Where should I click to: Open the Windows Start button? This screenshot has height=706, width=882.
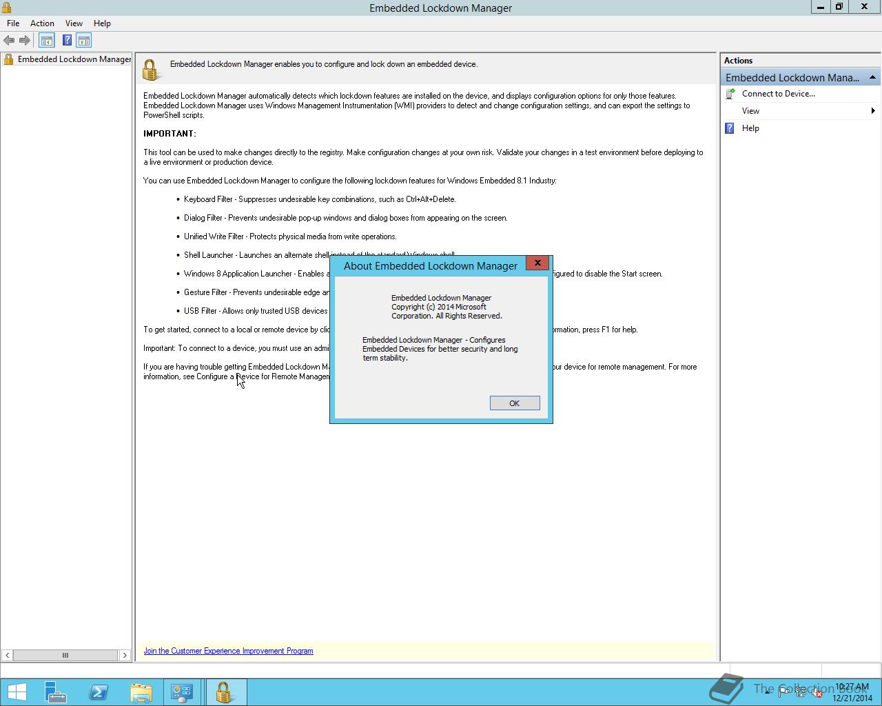pyautogui.click(x=17, y=692)
